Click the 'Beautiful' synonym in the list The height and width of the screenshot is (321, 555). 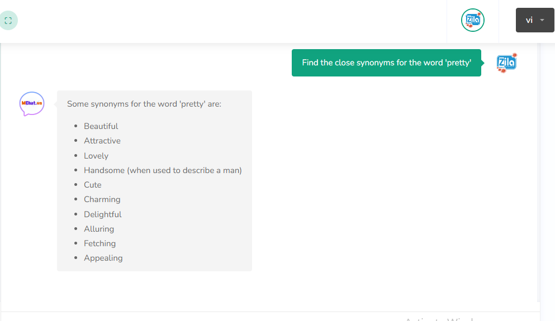(x=101, y=126)
